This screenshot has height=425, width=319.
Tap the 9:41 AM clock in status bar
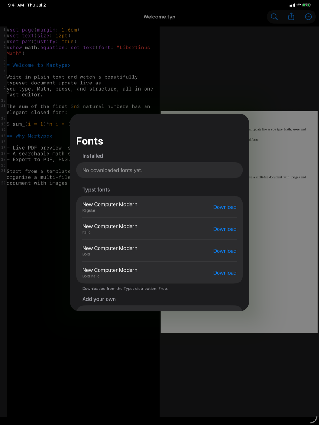pos(16,5)
